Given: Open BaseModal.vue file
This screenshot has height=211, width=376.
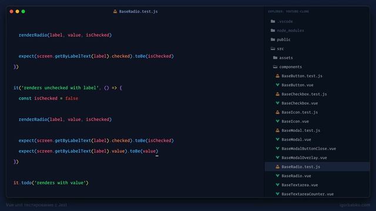Looking at the screenshot, I should 296,139.
